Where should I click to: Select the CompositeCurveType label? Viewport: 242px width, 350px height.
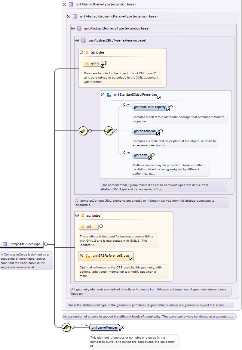click(25, 244)
